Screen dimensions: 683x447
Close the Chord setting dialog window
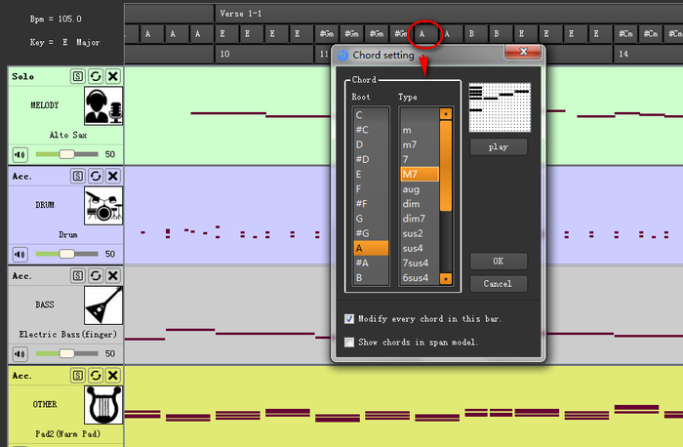click(523, 52)
